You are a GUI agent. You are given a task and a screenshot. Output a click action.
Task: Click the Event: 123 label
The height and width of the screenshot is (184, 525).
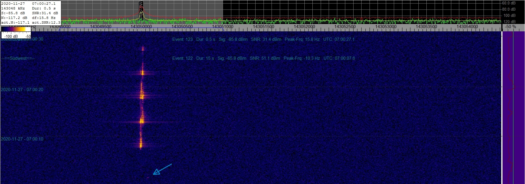coord(182,39)
